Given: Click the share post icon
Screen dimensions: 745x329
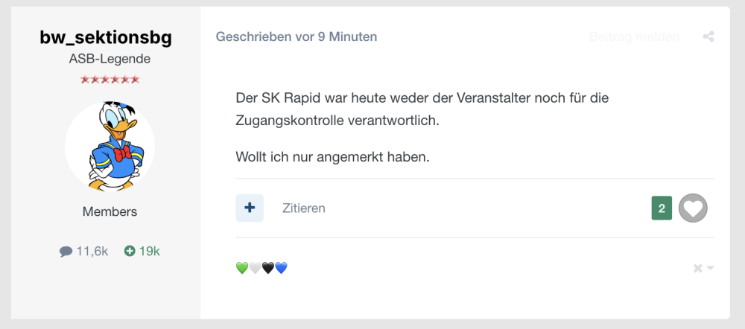Looking at the screenshot, I should coord(708,36).
